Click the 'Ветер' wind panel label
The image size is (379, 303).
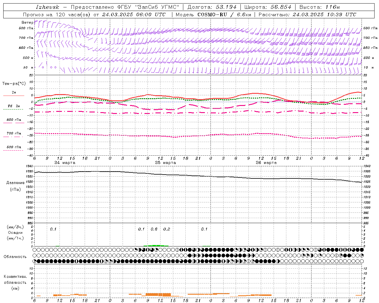coord(27,22)
